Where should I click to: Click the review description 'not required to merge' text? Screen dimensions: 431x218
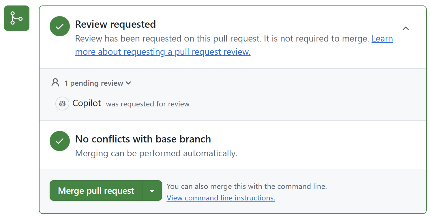point(317,39)
